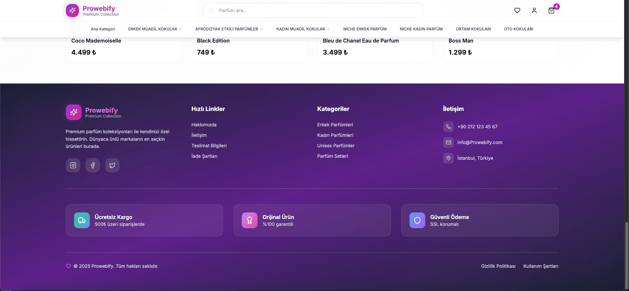Open ORTAM KOKULARI category
Image resolution: width=629 pixels, height=291 pixels.
tap(473, 29)
